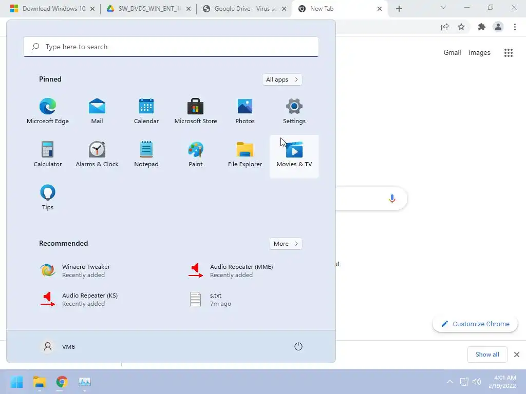The height and width of the screenshot is (394, 526).
Task: Open File Explorer from pinned apps
Action: coord(245,154)
